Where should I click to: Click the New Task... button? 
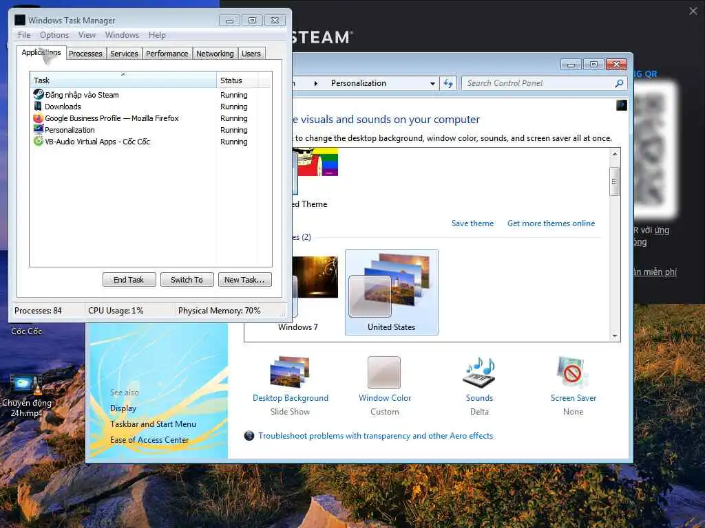pos(244,280)
